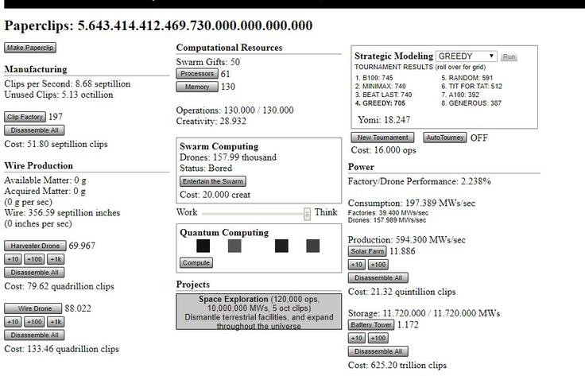585x376 pixels.
Task: Open the GREEDY strategy dropdown
Action: click(x=467, y=56)
